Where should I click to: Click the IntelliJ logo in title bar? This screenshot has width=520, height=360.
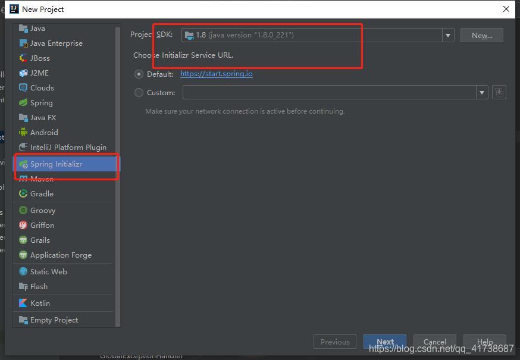(x=14, y=9)
